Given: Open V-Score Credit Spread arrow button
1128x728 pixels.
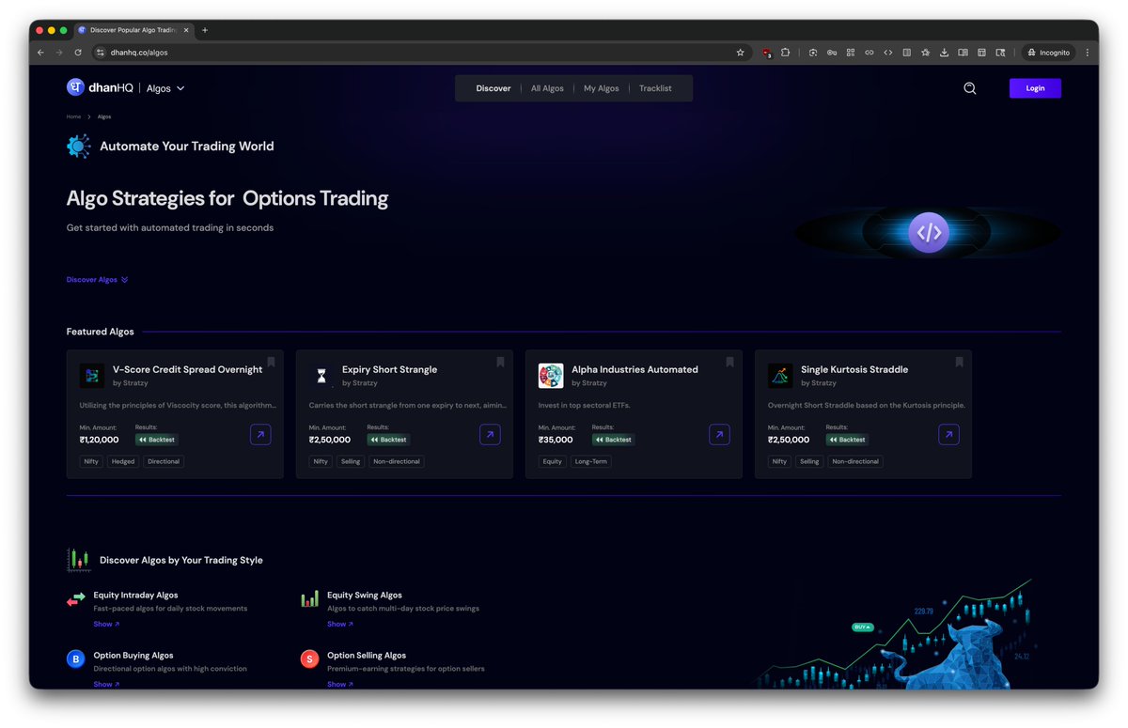Looking at the screenshot, I should coord(260,435).
